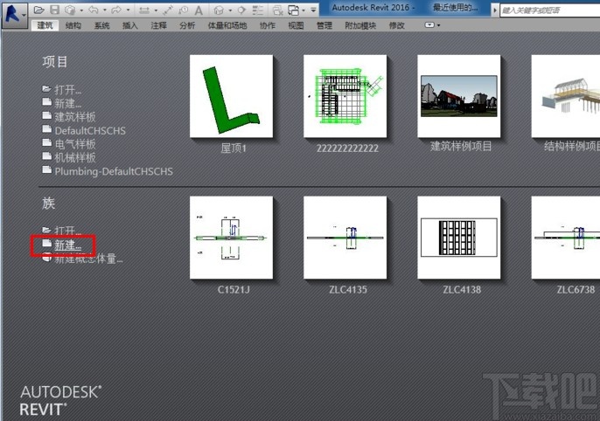Viewport: 600px width, 421px height.
Task: Expand the 3D View dropdown arrow
Action: click(230, 10)
